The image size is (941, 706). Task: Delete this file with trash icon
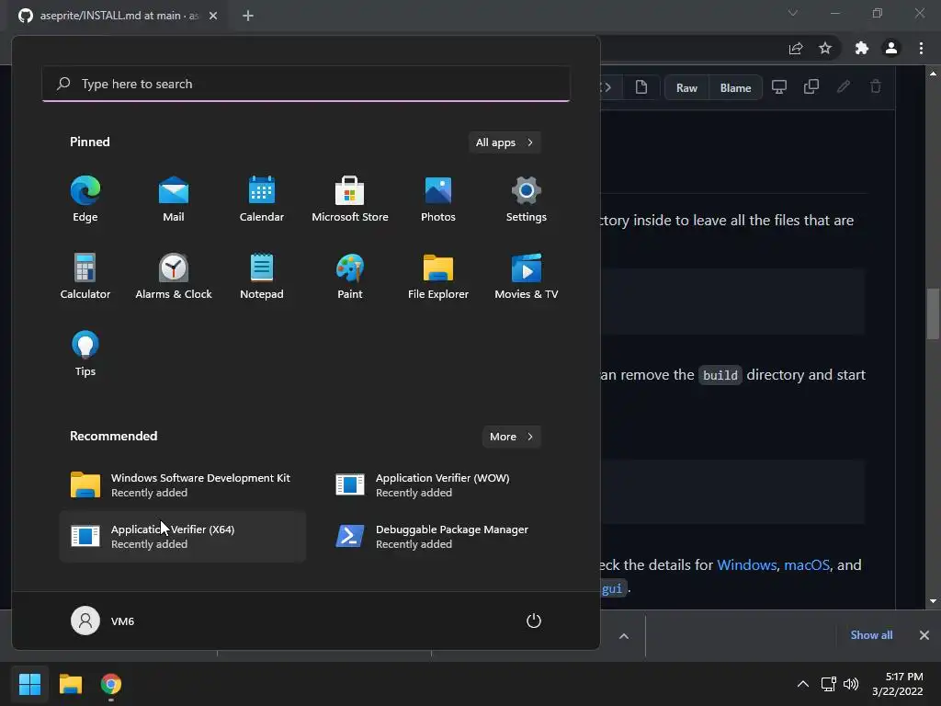(x=876, y=87)
